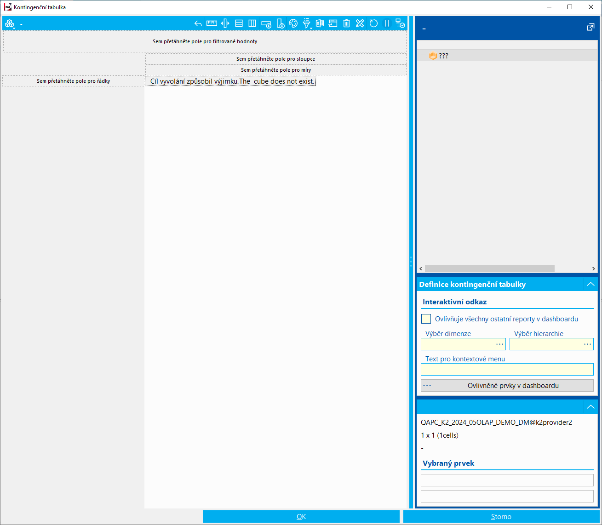Toggle column totals sigma icon
The image size is (602, 525).
(x=280, y=23)
